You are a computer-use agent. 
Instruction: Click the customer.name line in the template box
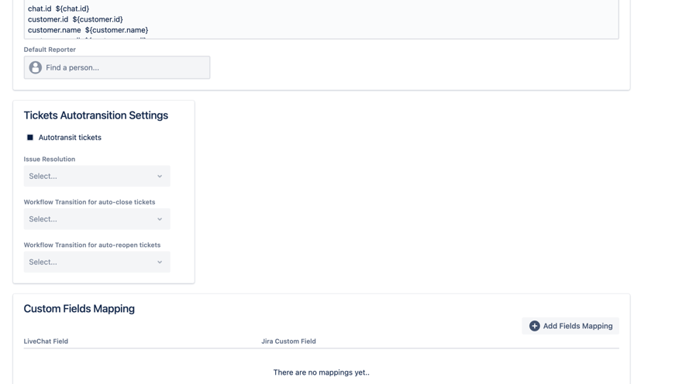[x=88, y=30]
